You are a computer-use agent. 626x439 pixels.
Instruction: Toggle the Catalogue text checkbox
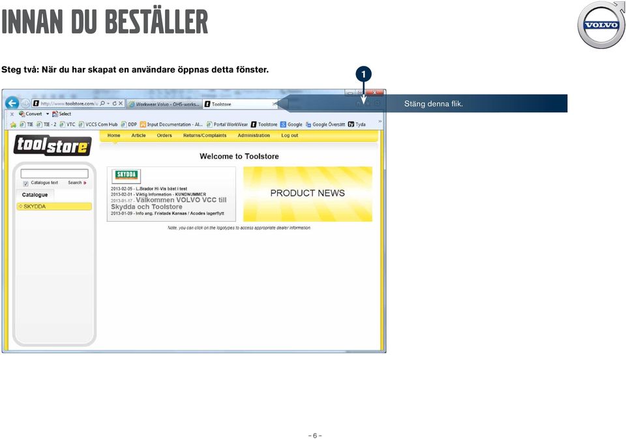click(25, 183)
